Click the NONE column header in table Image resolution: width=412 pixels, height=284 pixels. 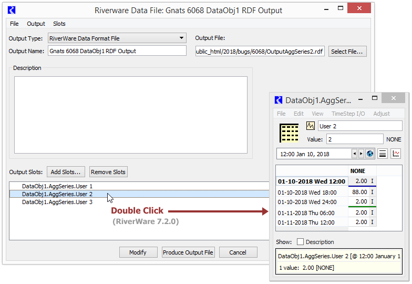pos(362,171)
